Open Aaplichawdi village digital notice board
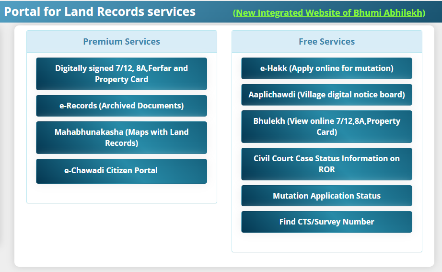The image size is (442, 272). click(327, 95)
